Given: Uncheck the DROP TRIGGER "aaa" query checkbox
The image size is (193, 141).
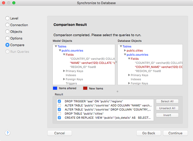Looking at the screenshot, I should [x=60, y=101].
